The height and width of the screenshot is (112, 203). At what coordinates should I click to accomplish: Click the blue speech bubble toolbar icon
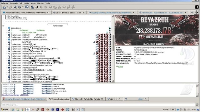27,7
